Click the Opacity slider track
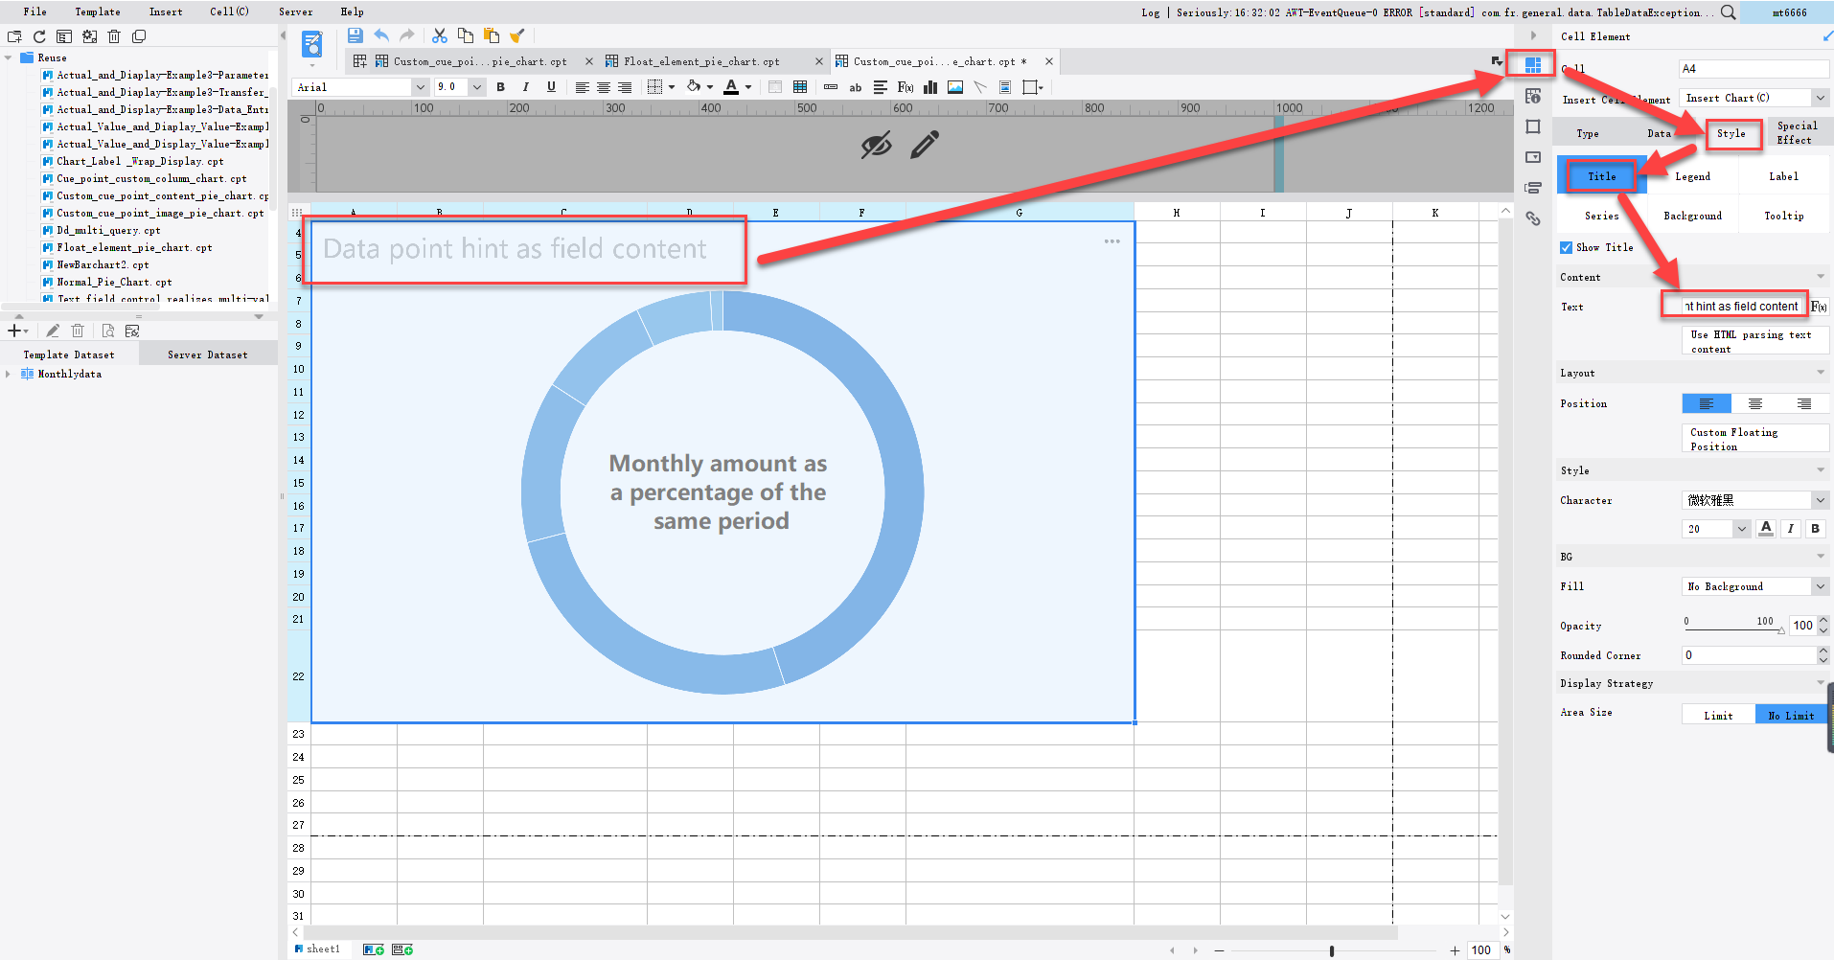The height and width of the screenshot is (960, 1834). [1733, 629]
